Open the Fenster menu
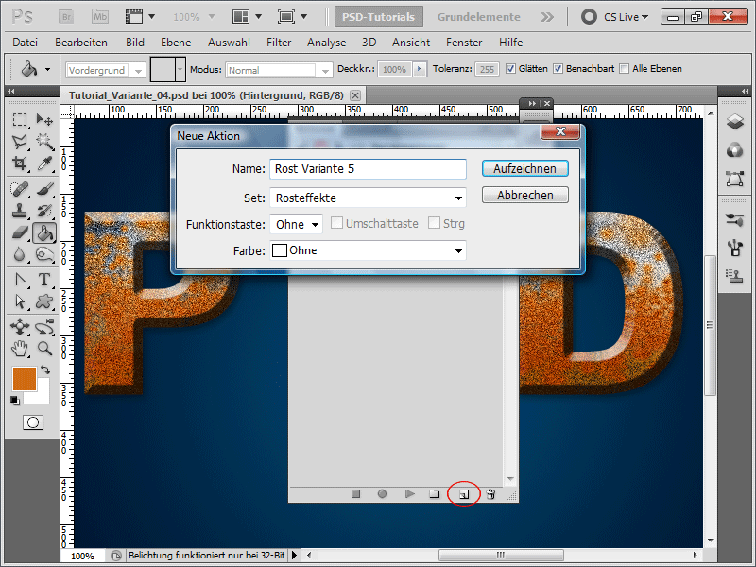 (464, 43)
